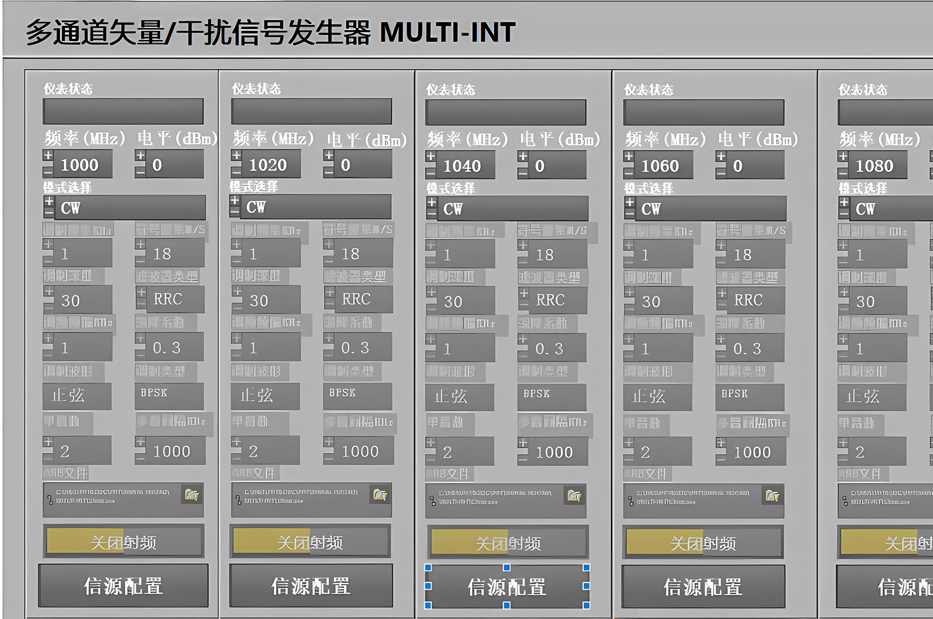Viewport: 933px width, 619px height.
Task: Increase the frequency value 1060 using plus
Action: pyautogui.click(x=629, y=156)
